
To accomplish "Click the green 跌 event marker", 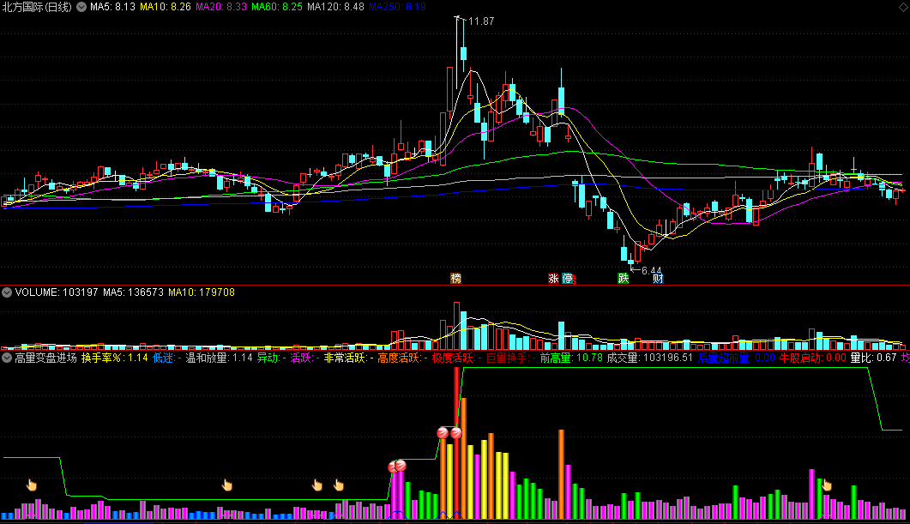I will (x=624, y=279).
